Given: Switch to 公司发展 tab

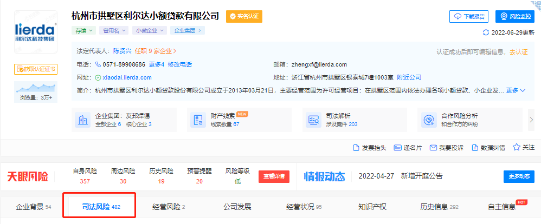Looking at the screenshot, I should 237,207.
